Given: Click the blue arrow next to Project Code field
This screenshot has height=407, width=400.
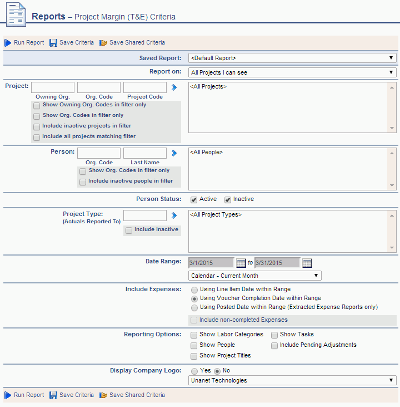Looking at the screenshot, I should (174, 87).
